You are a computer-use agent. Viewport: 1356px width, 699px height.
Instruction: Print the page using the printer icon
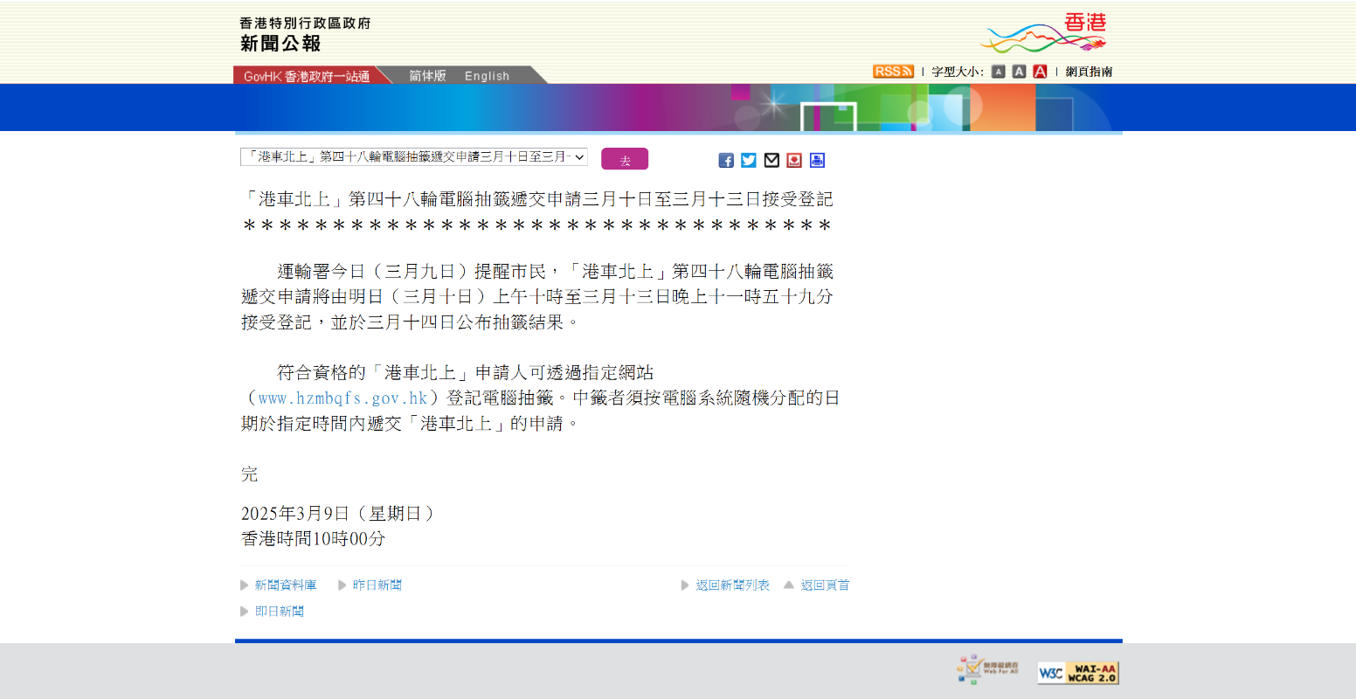pos(817,160)
